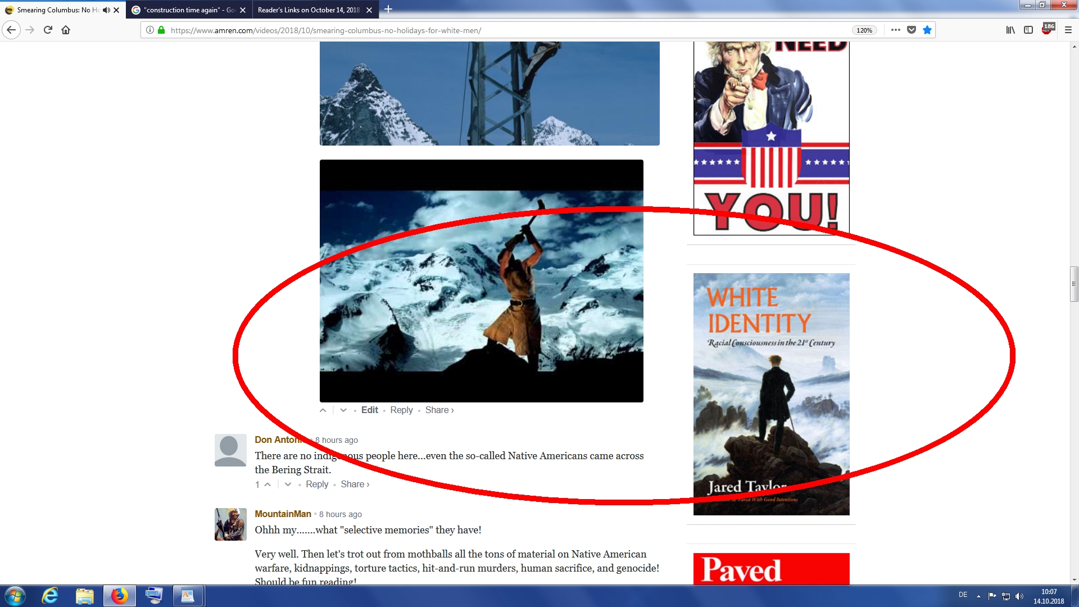Click Reply under the image comment
The width and height of the screenshot is (1079, 607).
pos(401,410)
